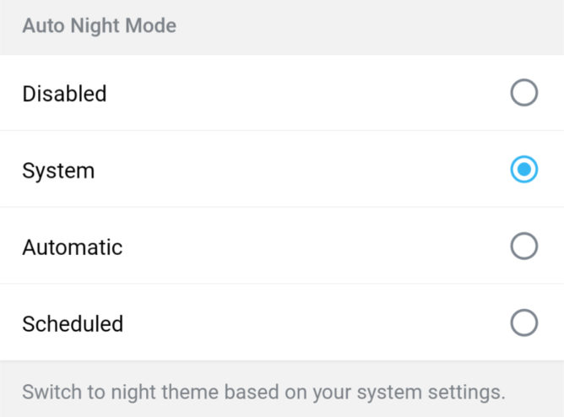564x417 pixels.
Task: Click the empty circle beside Scheduled
Action: [523, 322]
